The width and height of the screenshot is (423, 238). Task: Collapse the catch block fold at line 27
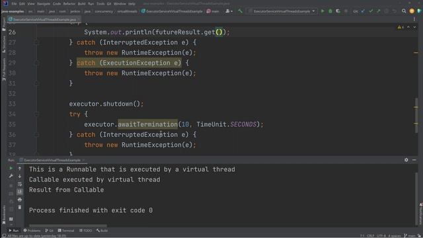tap(37, 42)
